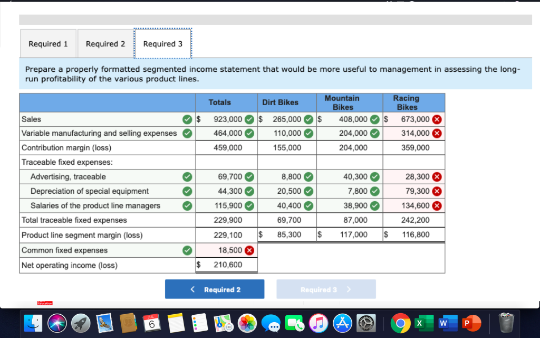The width and height of the screenshot is (540, 338).
Task: Switch to the Required 1 tab
Action: coord(48,44)
